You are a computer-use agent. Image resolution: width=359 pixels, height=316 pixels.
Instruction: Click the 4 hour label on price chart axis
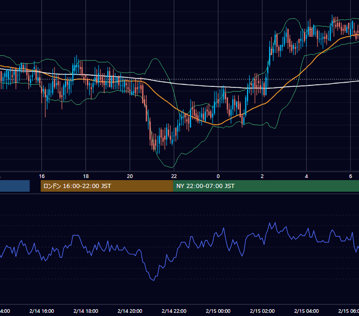coord(306,176)
